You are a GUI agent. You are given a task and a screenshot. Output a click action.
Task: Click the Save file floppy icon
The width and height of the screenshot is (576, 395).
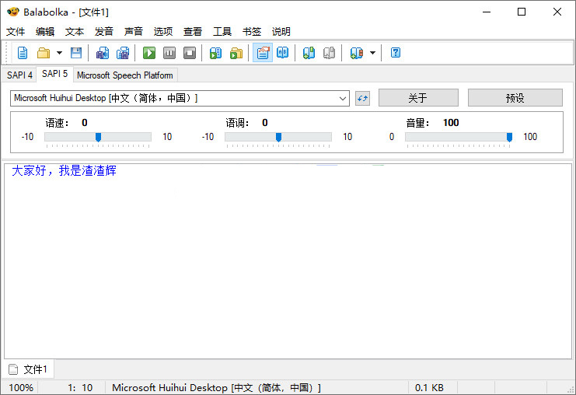click(76, 53)
